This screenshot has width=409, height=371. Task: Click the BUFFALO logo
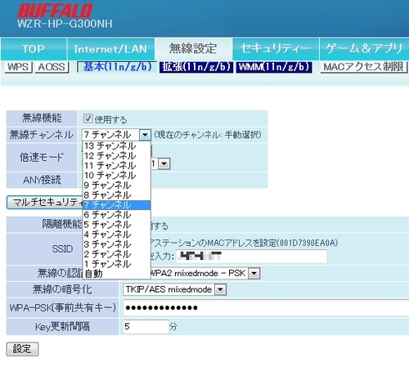(55, 11)
